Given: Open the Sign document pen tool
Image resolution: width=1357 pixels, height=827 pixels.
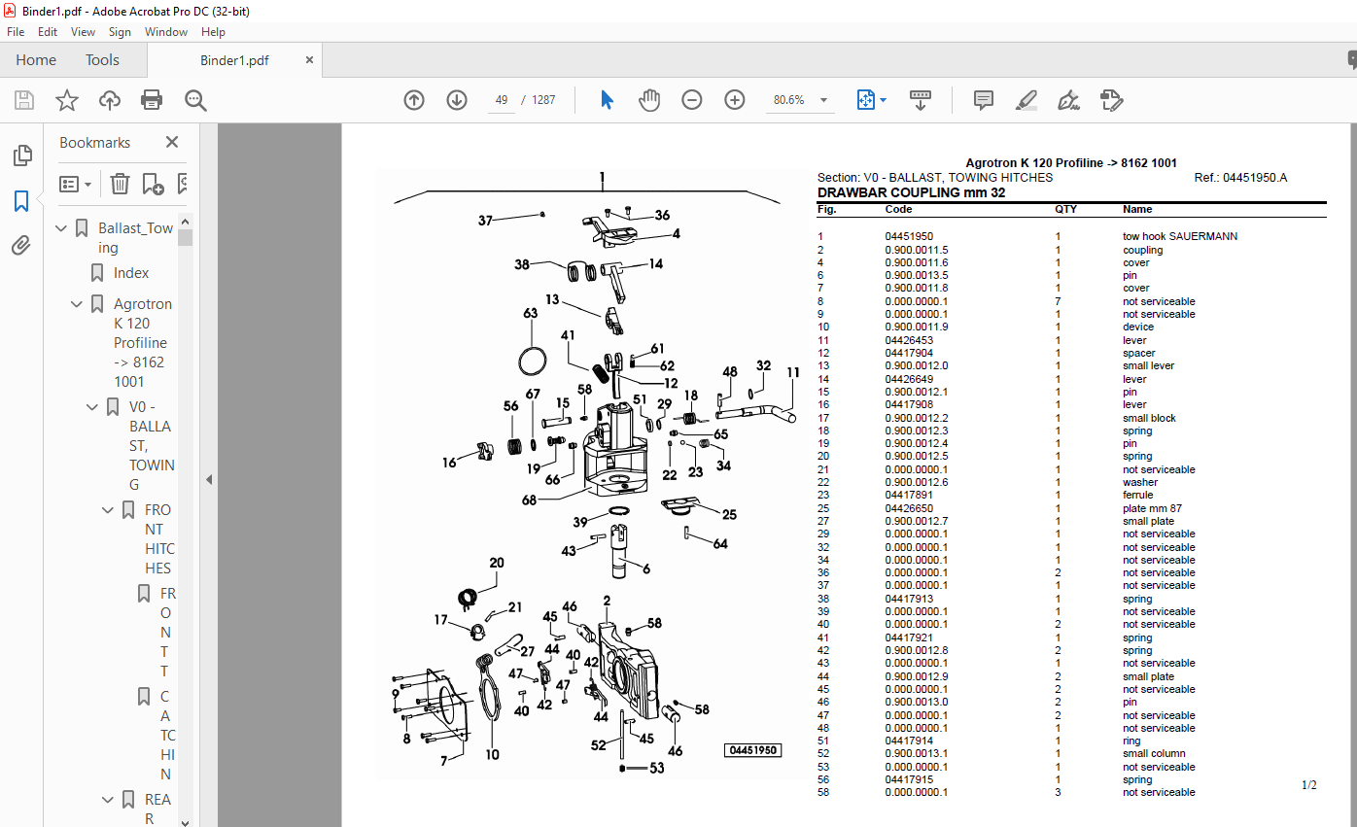Looking at the screenshot, I should [x=1068, y=100].
